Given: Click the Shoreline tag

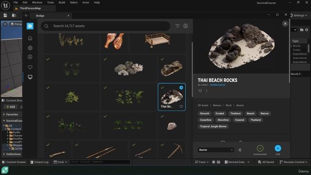Looking at the screenshot, I should 223,120.
